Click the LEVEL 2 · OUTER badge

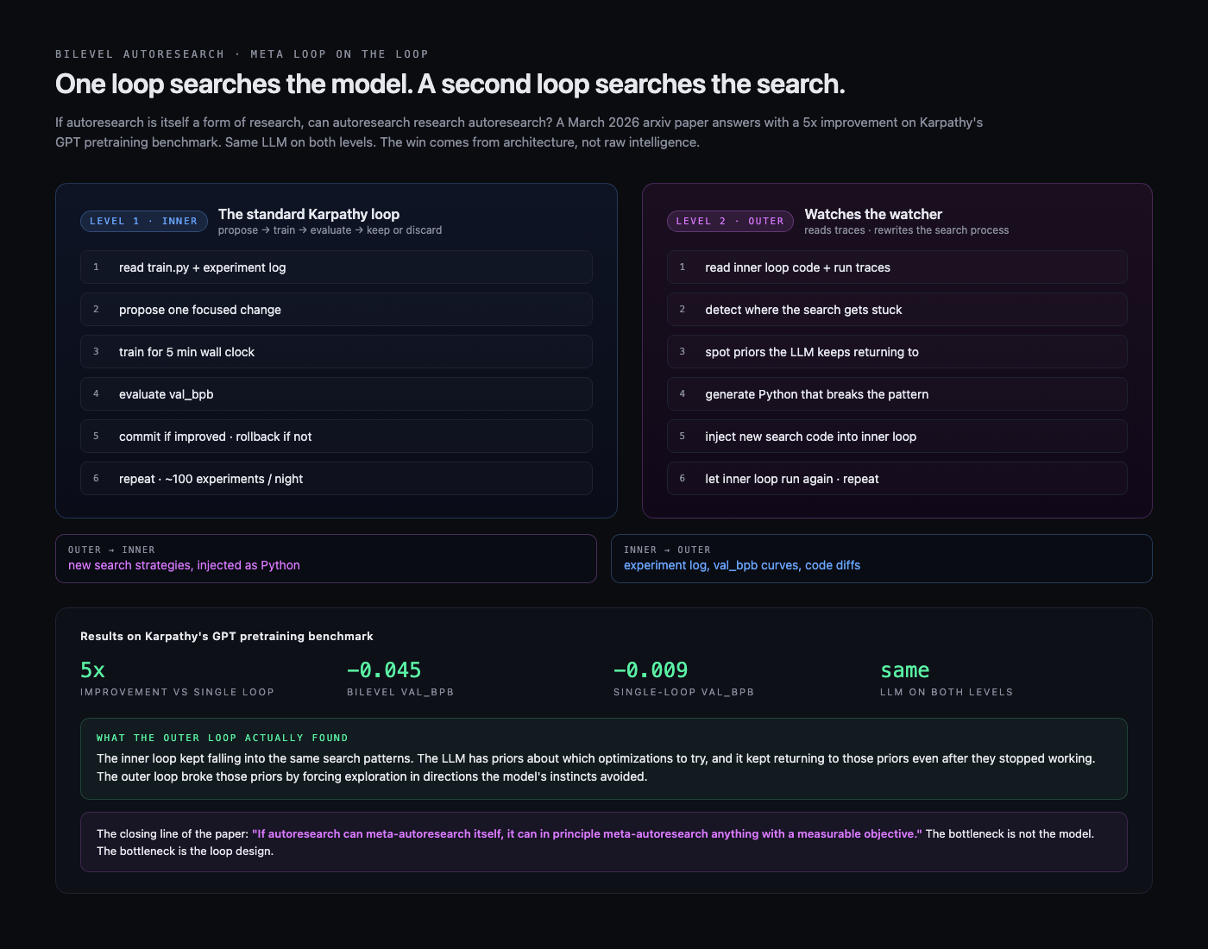(730, 221)
